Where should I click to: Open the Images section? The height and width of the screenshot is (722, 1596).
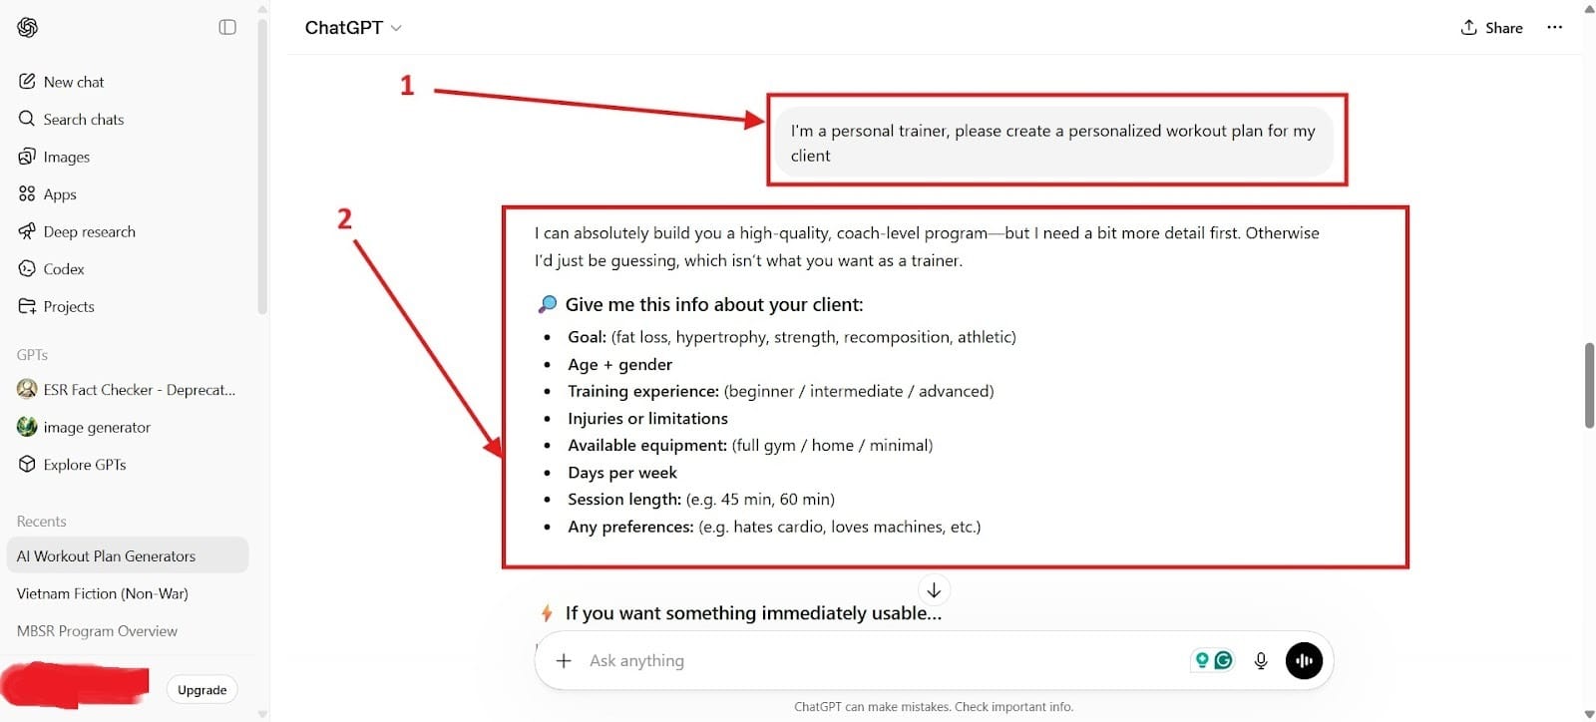tap(66, 157)
